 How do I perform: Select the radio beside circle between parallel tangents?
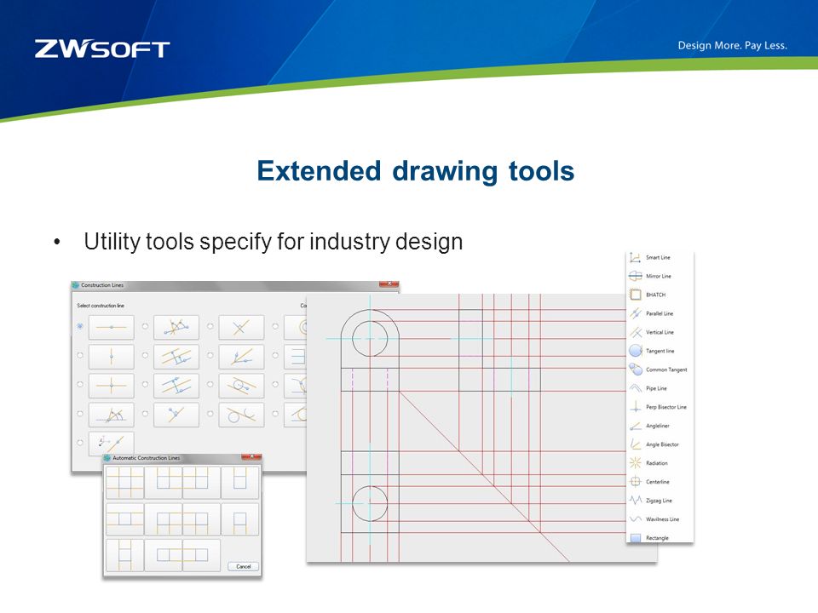pos(210,384)
